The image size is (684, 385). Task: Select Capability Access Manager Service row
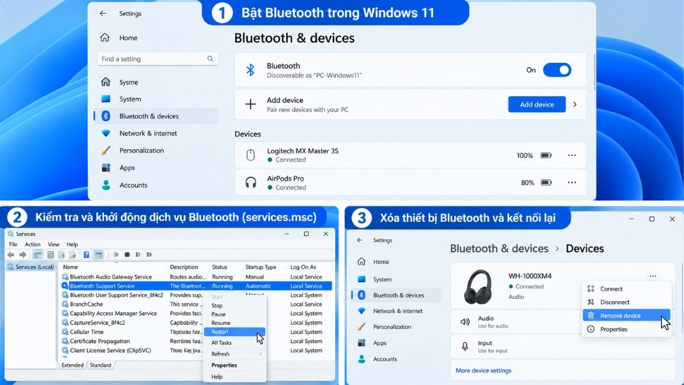click(x=196, y=314)
